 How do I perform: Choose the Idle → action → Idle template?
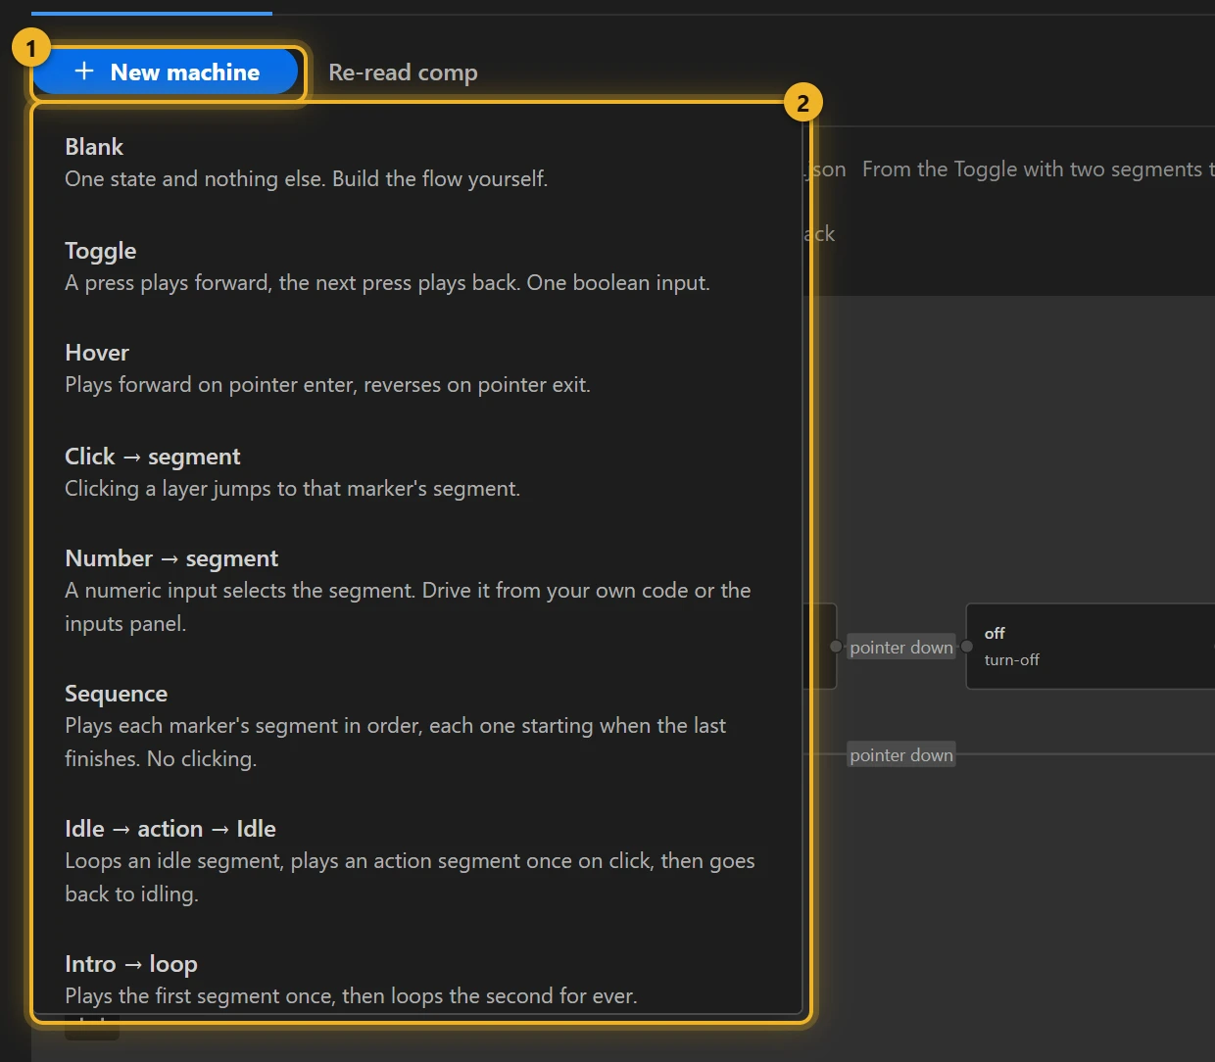417,861
